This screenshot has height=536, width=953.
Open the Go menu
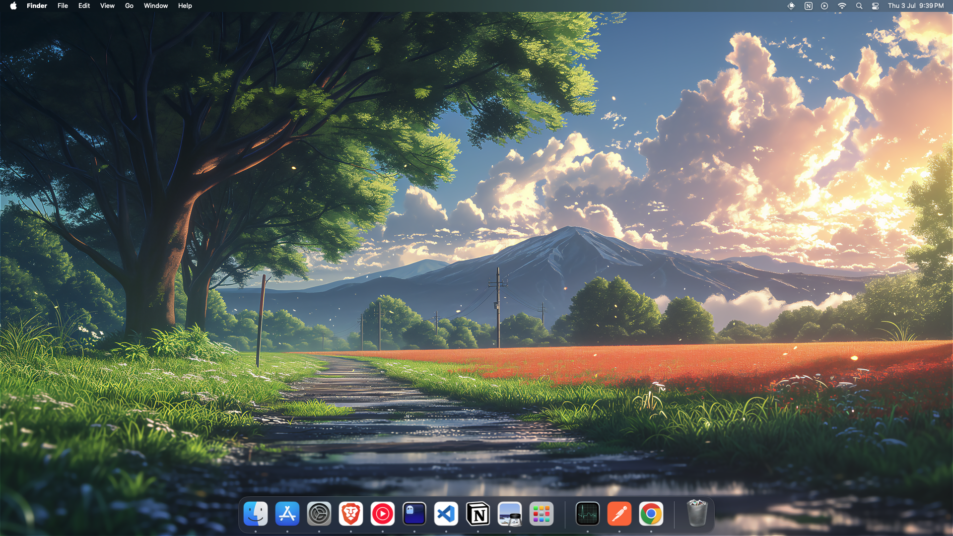click(129, 6)
